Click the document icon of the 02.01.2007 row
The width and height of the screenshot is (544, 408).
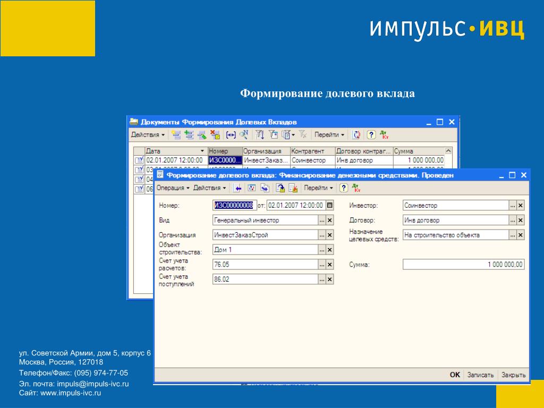139,160
